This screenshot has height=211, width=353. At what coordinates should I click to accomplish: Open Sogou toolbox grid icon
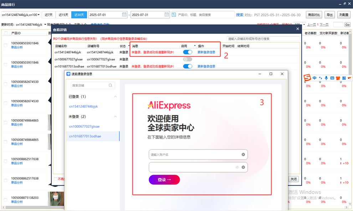click(344, 78)
